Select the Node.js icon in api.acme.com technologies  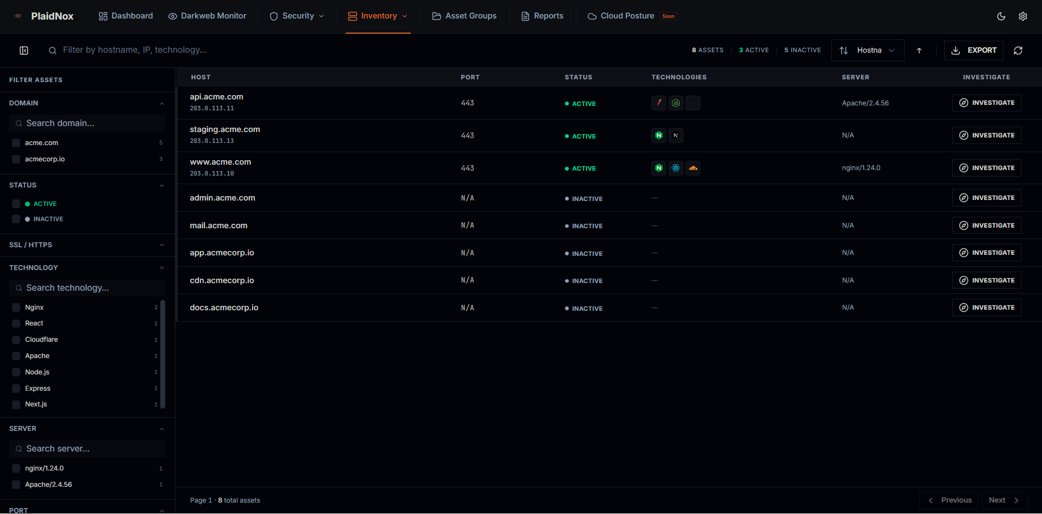tap(676, 103)
